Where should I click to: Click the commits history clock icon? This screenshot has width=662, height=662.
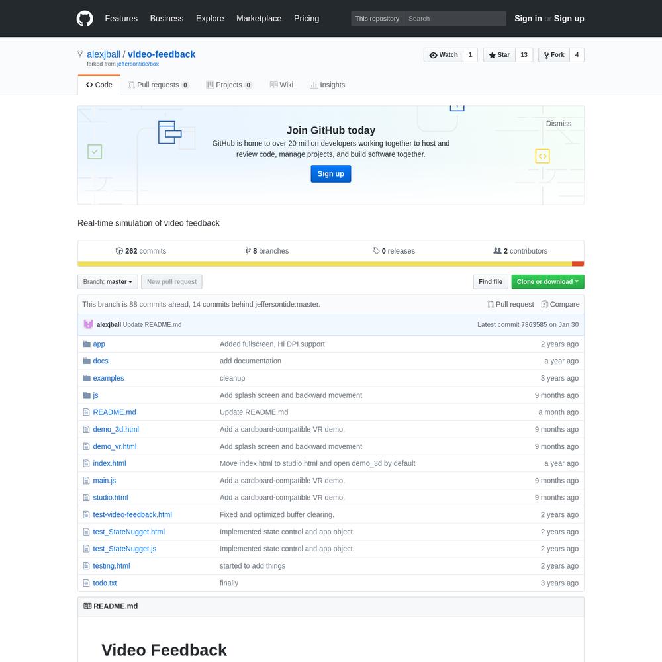pos(119,251)
